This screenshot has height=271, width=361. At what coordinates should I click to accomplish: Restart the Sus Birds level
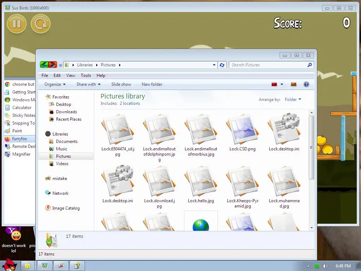click(41, 24)
